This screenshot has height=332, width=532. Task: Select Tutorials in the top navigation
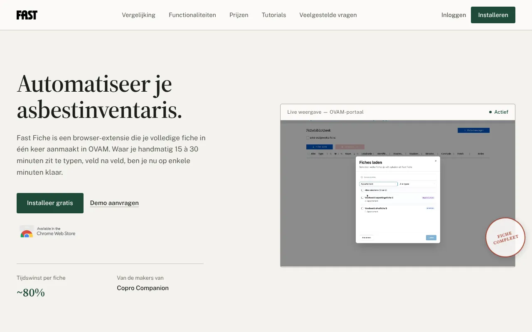coord(274,15)
